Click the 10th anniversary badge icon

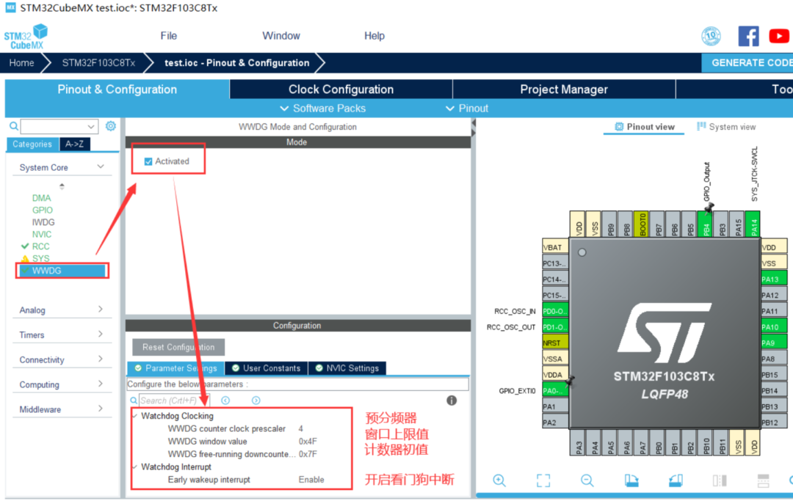coord(711,36)
